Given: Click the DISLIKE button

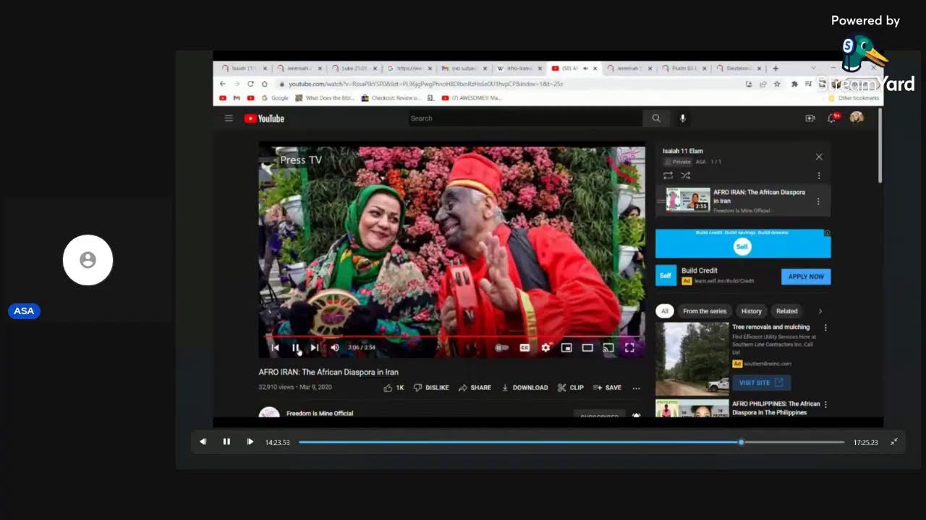Looking at the screenshot, I should tap(431, 388).
